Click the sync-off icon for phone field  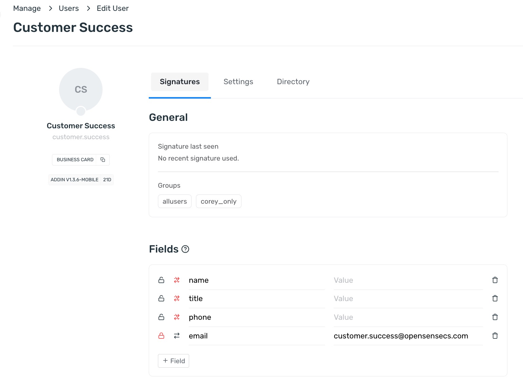click(177, 317)
